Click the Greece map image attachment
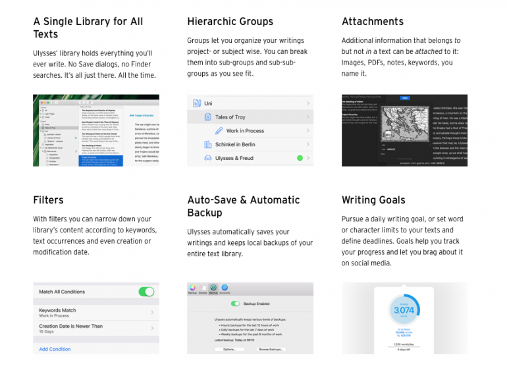The width and height of the screenshot is (507, 378). pos(405,124)
